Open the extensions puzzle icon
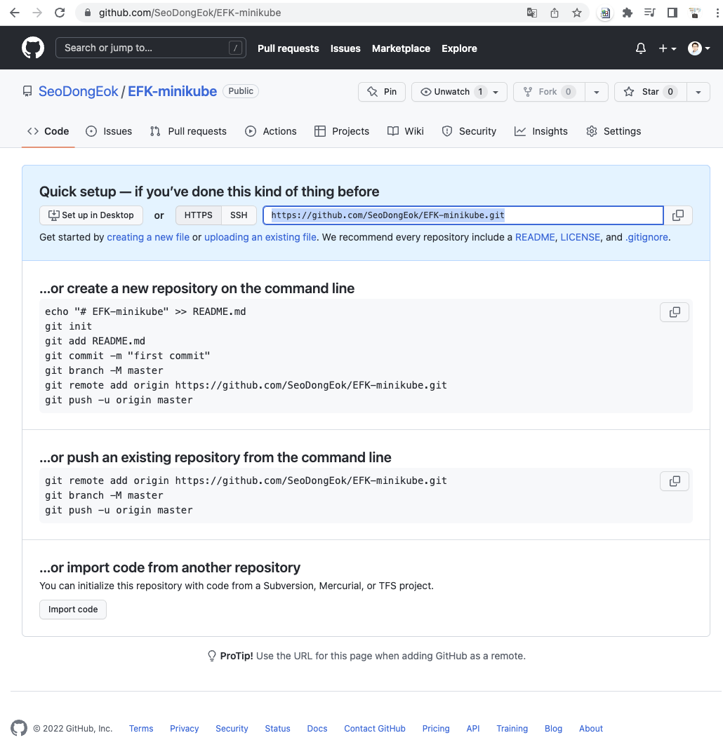This screenshot has height=747, width=723. point(627,13)
